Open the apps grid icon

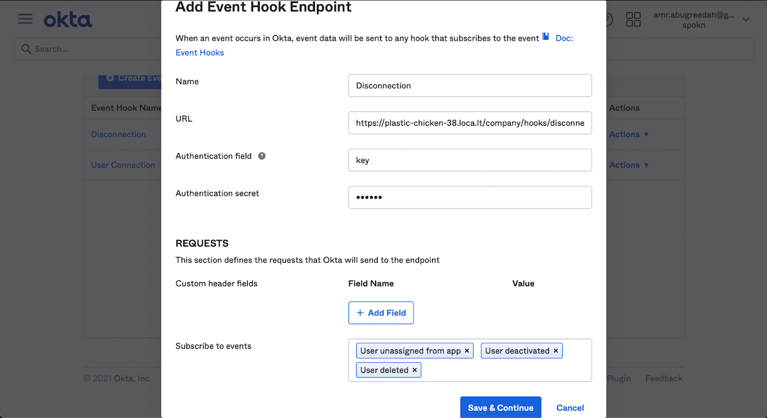(633, 19)
